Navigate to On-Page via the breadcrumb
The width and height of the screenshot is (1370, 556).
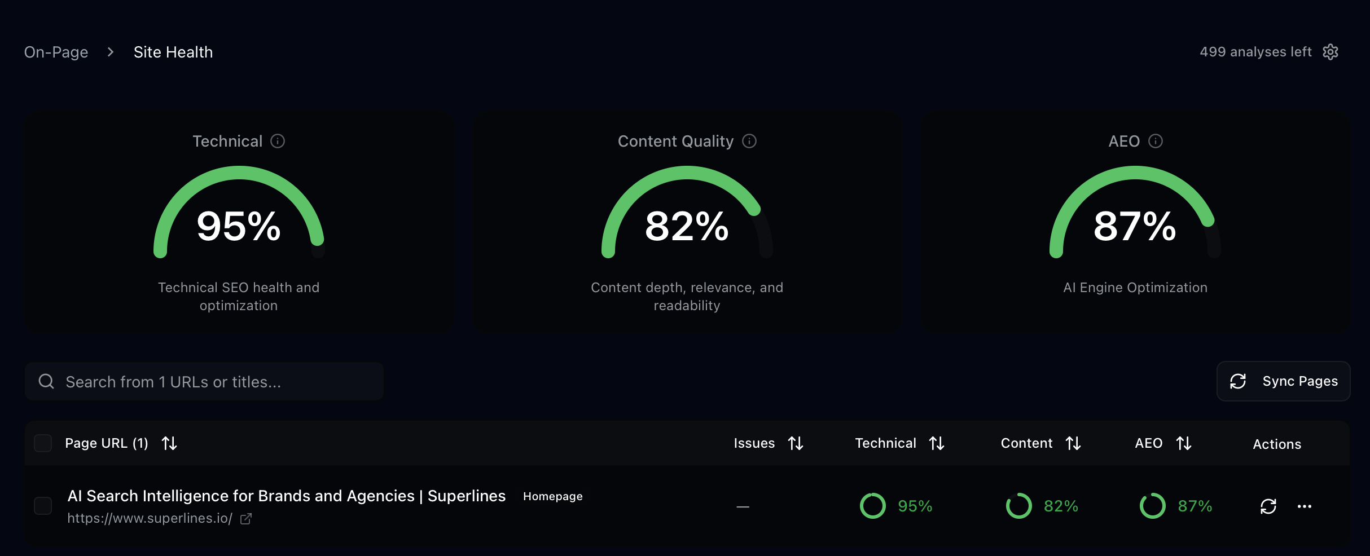tap(56, 52)
